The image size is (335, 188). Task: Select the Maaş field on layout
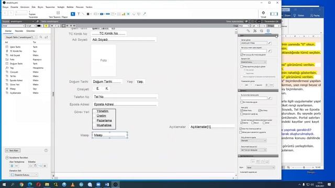110,135
